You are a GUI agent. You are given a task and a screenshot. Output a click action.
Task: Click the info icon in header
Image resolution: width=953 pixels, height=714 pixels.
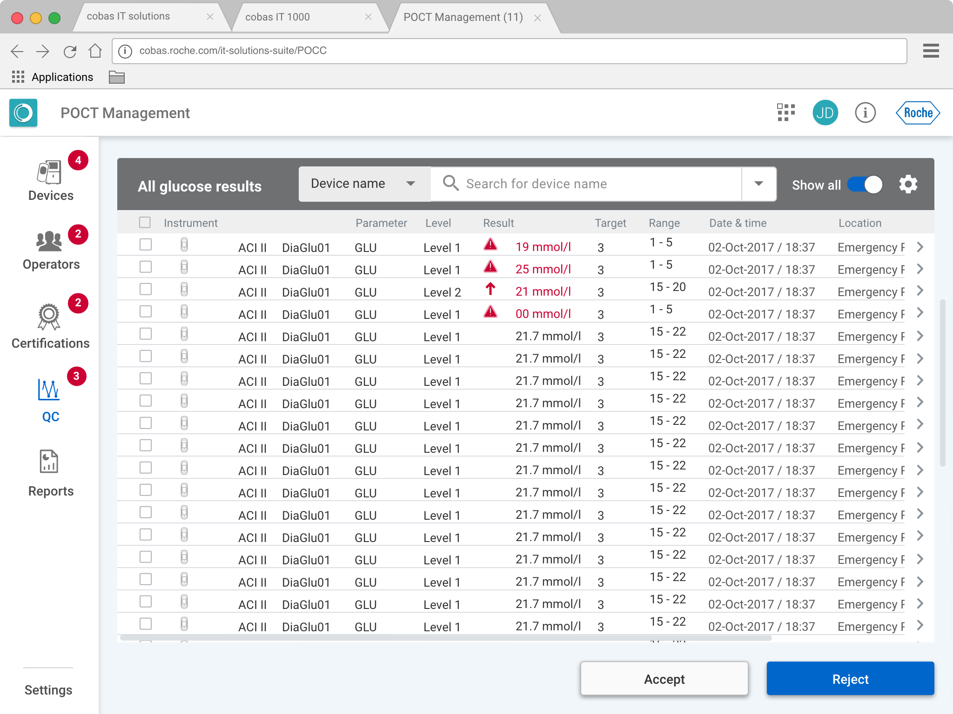tap(865, 112)
